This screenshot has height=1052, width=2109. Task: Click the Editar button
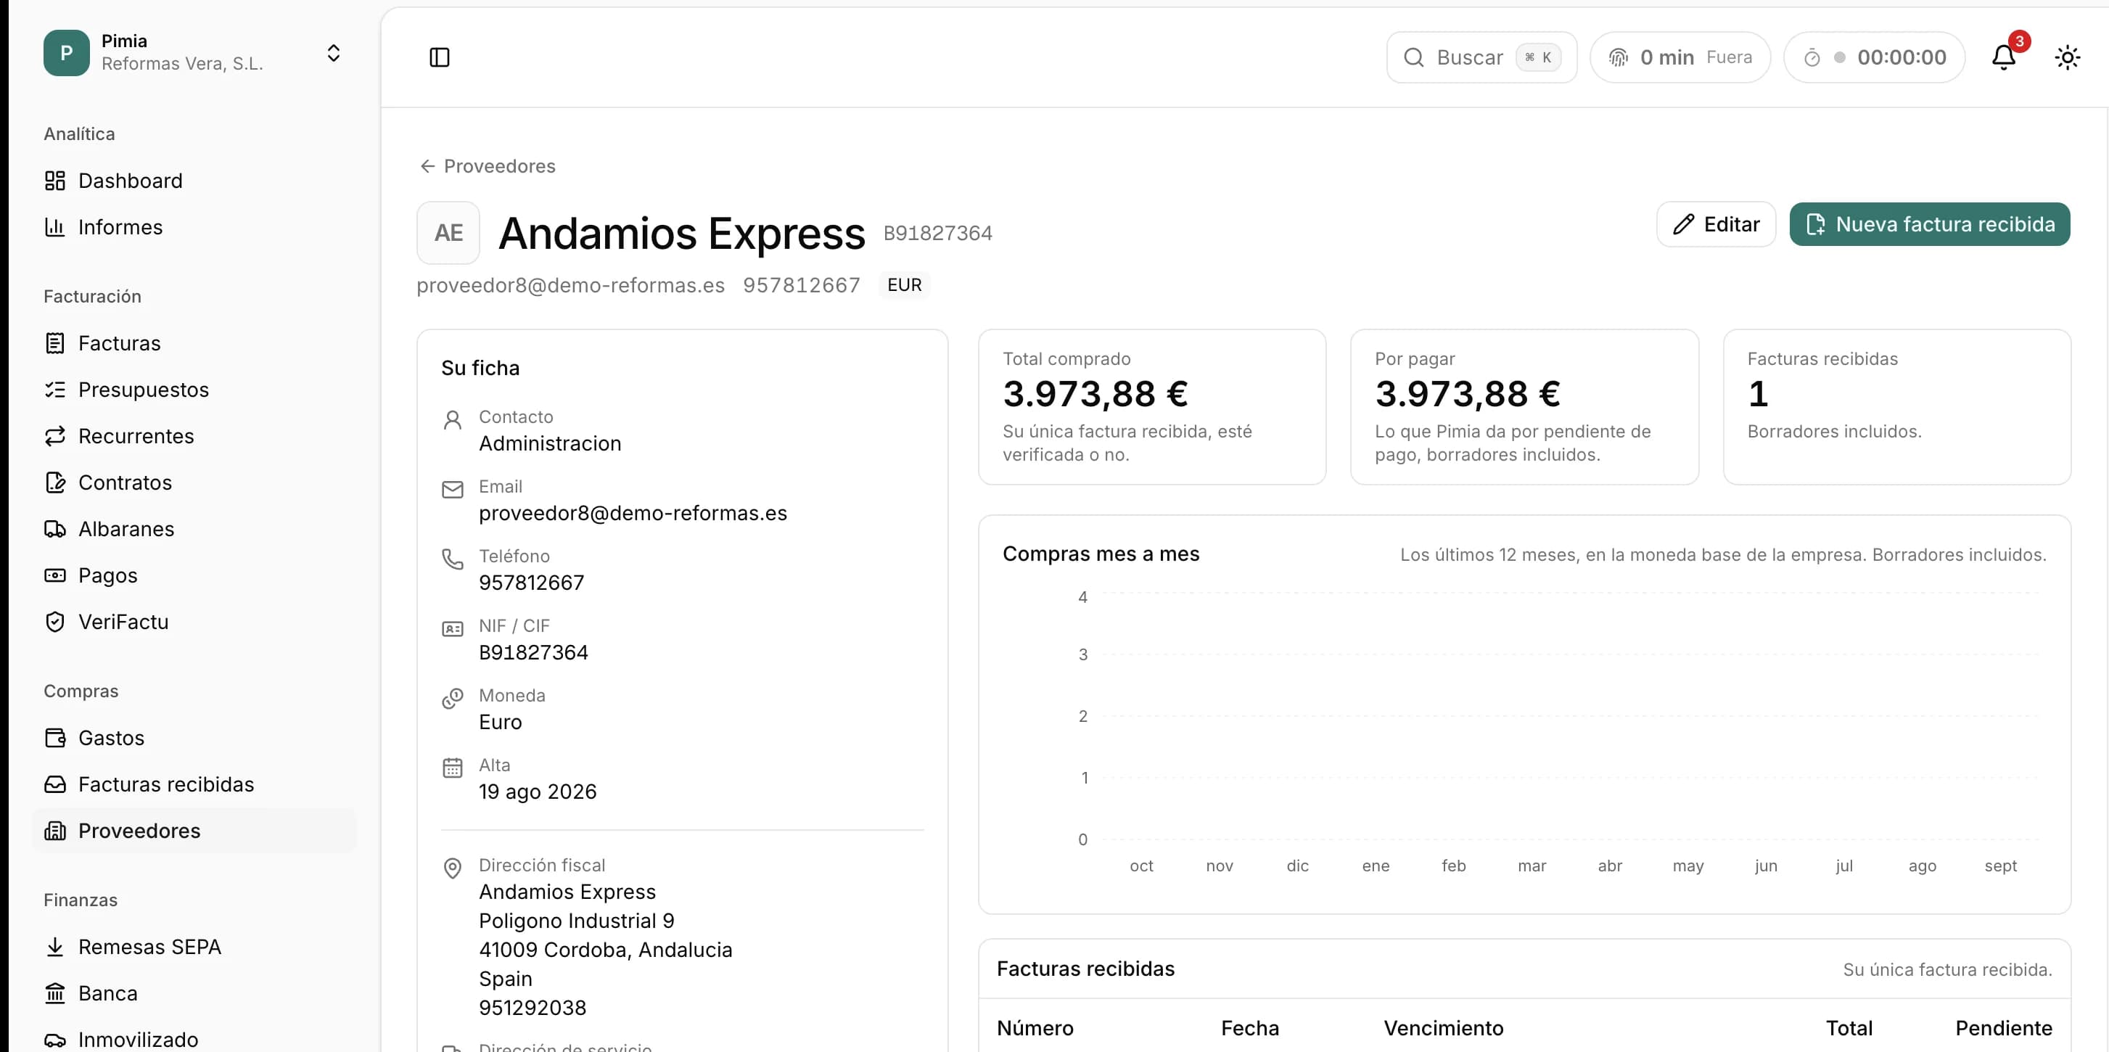point(1716,224)
